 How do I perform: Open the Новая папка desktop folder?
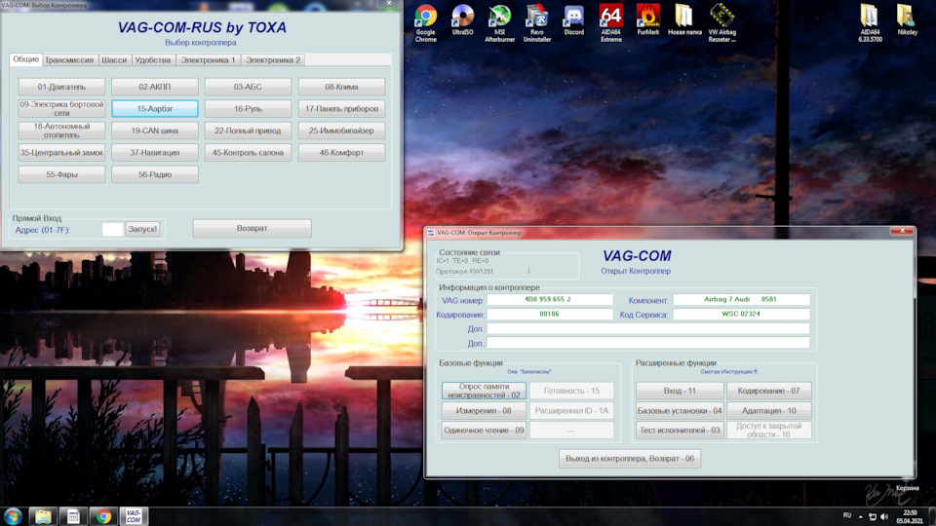684,19
